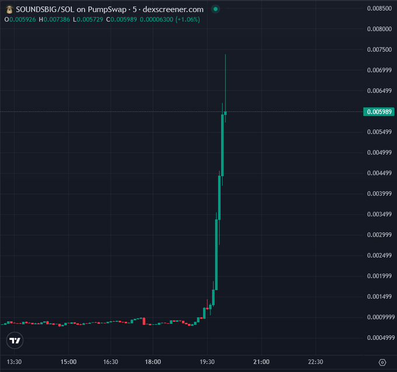
Task: Click the 0.001499 price axis label
Action: click(379, 297)
